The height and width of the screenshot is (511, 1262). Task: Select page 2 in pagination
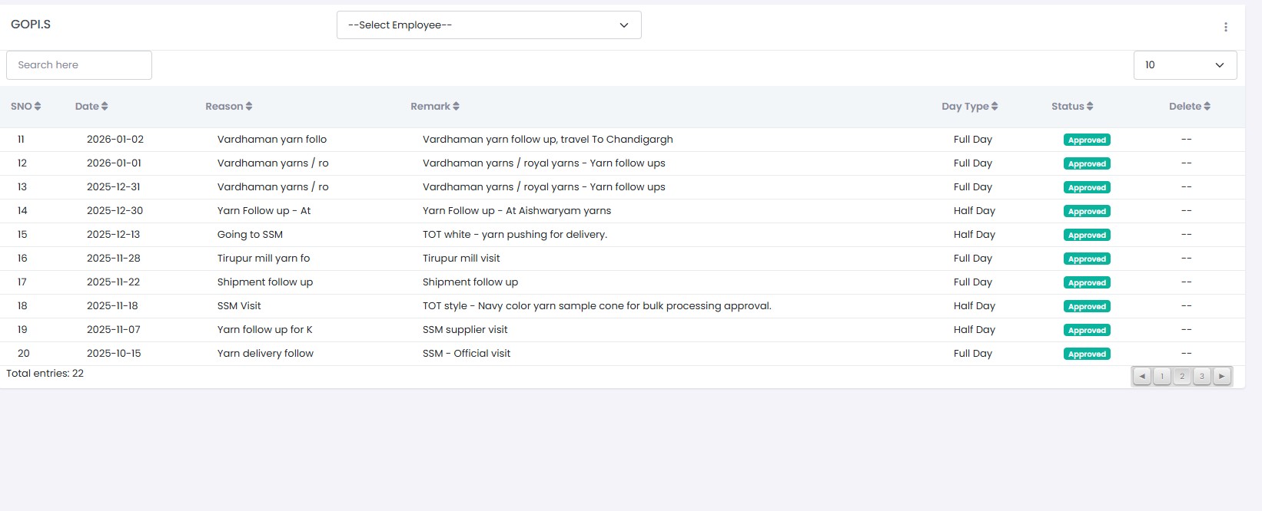[1182, 376]
